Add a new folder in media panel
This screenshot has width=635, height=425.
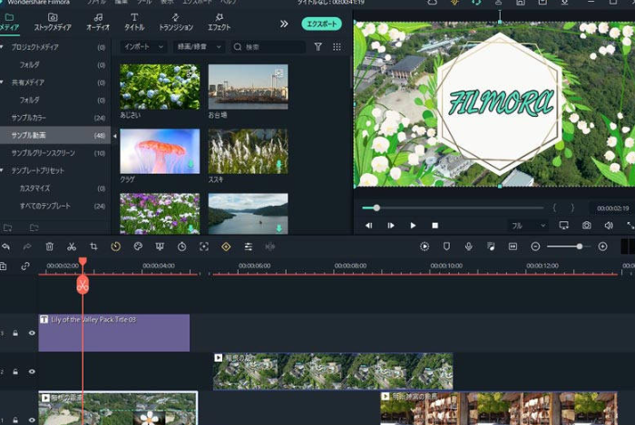point(7,227)
